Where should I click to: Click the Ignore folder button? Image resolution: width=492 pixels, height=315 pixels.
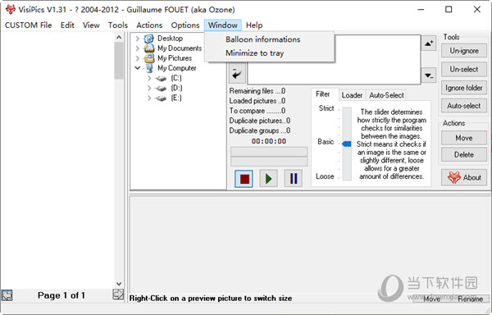click(x=464, y=88)
